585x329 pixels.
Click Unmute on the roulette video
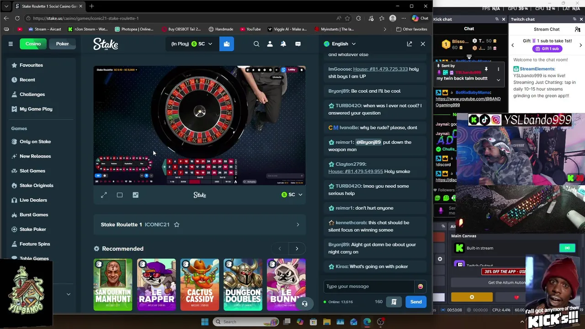(x=277, y=77)
